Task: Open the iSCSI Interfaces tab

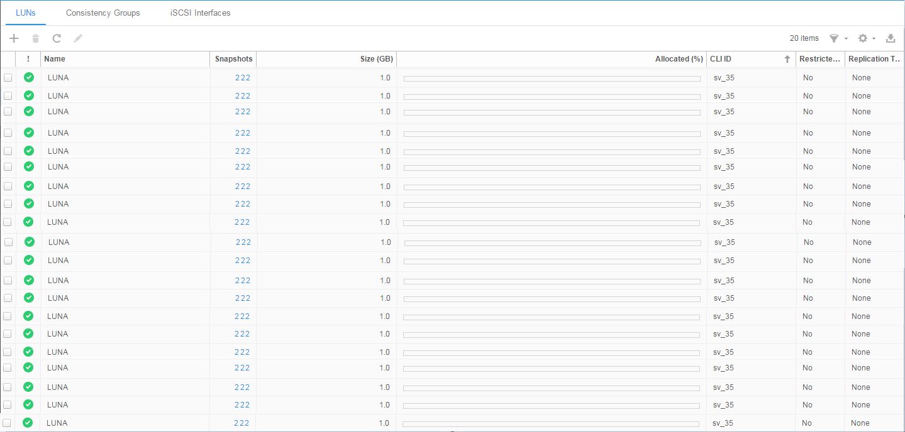Action: pos(199,13)
